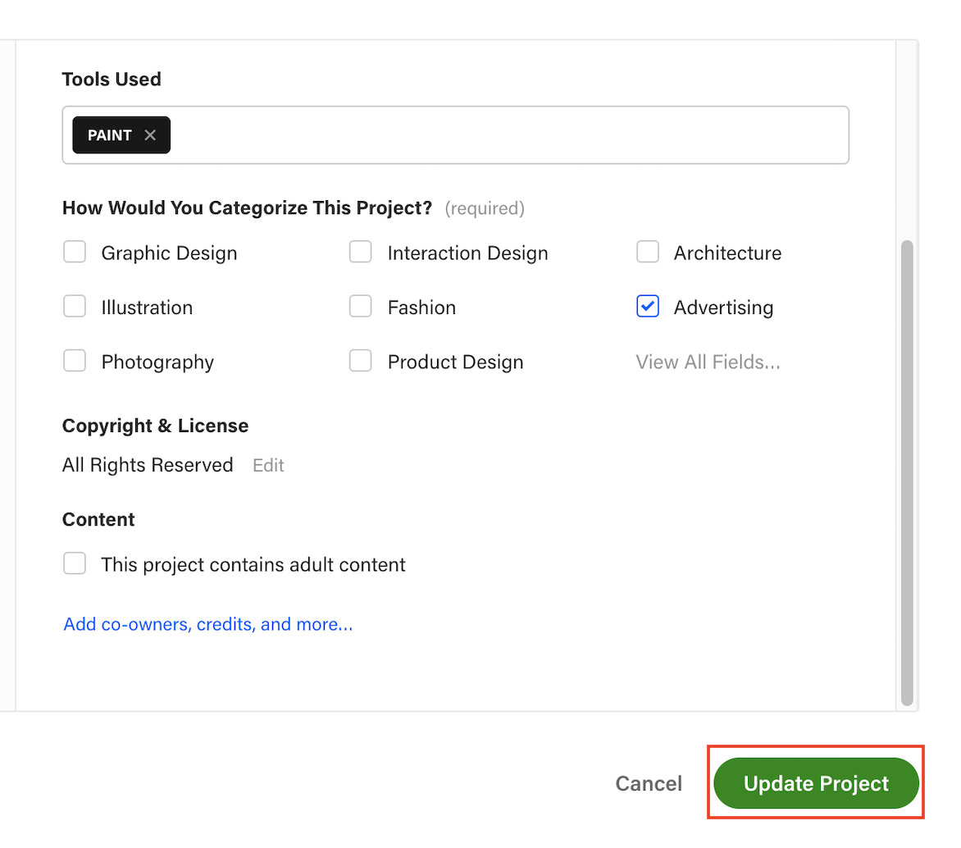
Task: Click the Update Project button
Action: click(816, 782)
